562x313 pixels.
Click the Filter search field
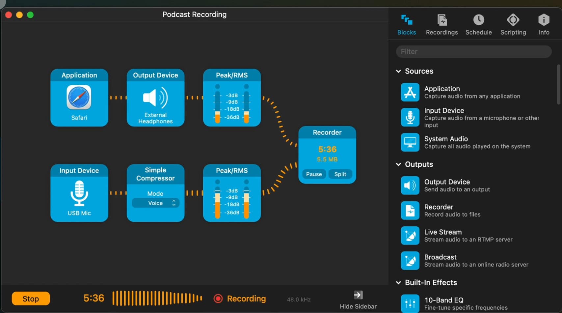tap(473, 52)
